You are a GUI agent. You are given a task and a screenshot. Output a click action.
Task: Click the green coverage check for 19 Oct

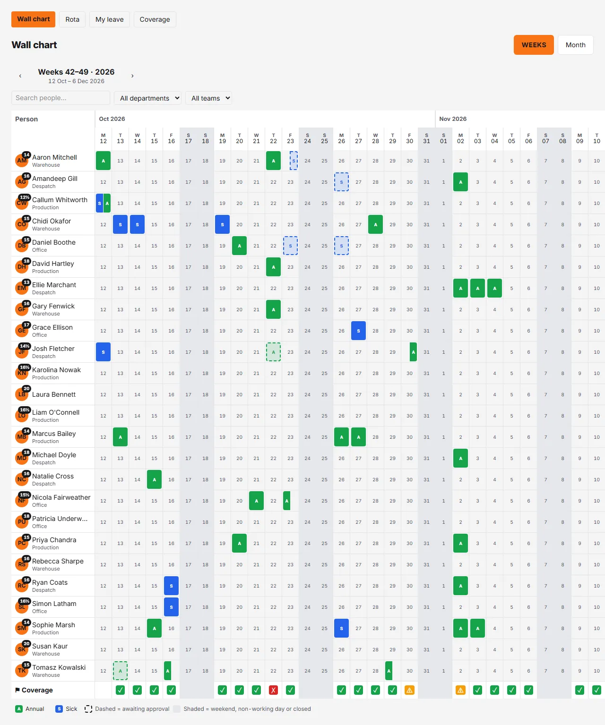(222, 690)
